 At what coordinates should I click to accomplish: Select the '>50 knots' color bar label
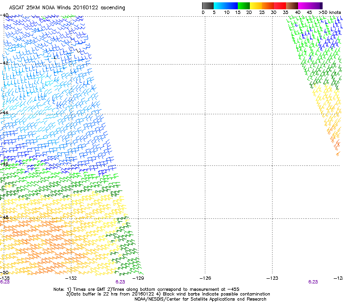click(x=330, y=13)
